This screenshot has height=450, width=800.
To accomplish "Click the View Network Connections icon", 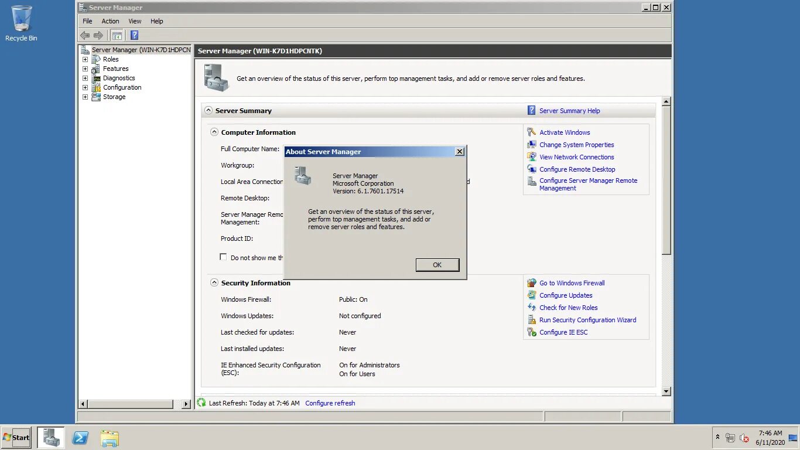I will tap(531, 157).
